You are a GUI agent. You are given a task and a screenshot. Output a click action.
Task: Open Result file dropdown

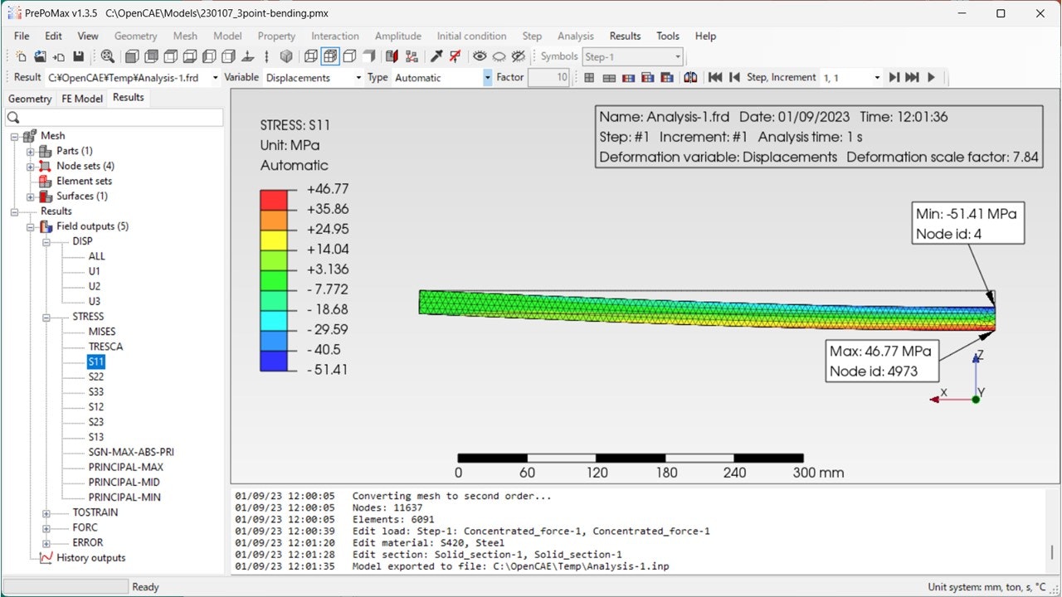coord(216,78)
